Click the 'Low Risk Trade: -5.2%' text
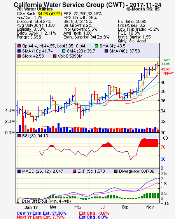 (x=138, y=29)
